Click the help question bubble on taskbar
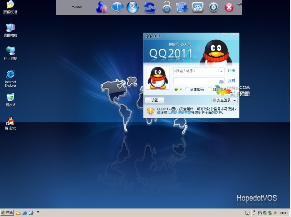 pyautogui.click(x=247, y=213)
